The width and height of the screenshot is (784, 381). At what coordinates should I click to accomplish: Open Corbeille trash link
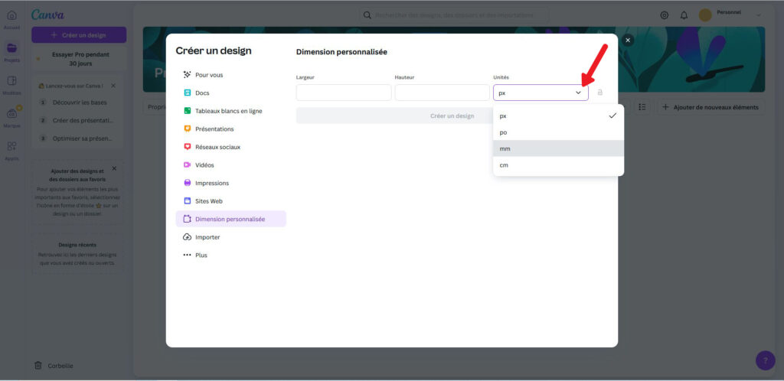60,366
